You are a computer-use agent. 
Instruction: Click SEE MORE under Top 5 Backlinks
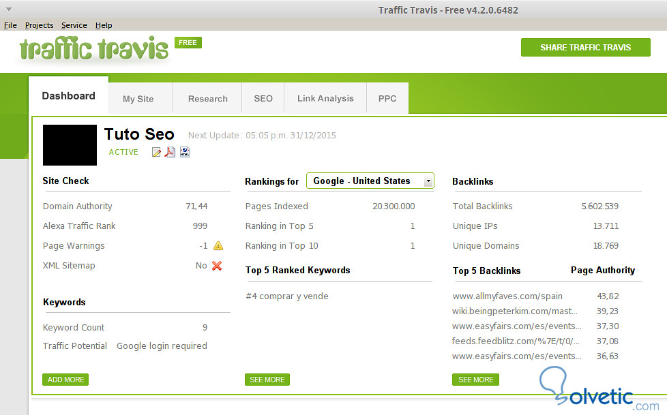tap(475, 380)
